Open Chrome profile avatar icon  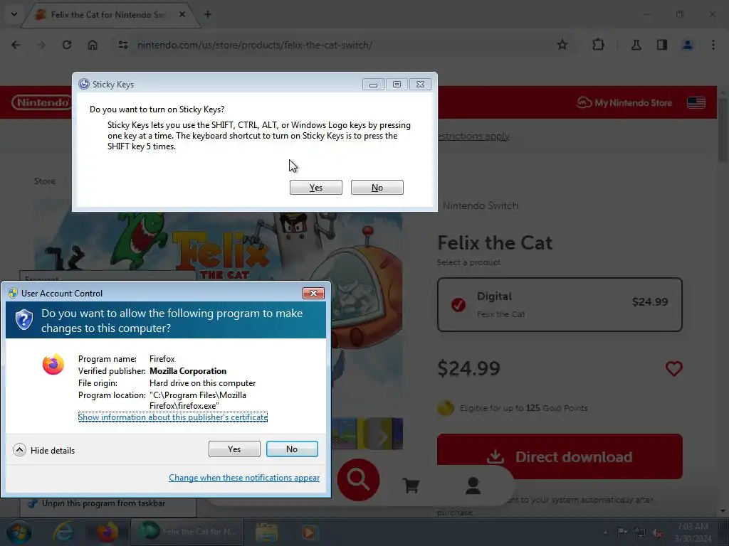click(x=688, y=45)
